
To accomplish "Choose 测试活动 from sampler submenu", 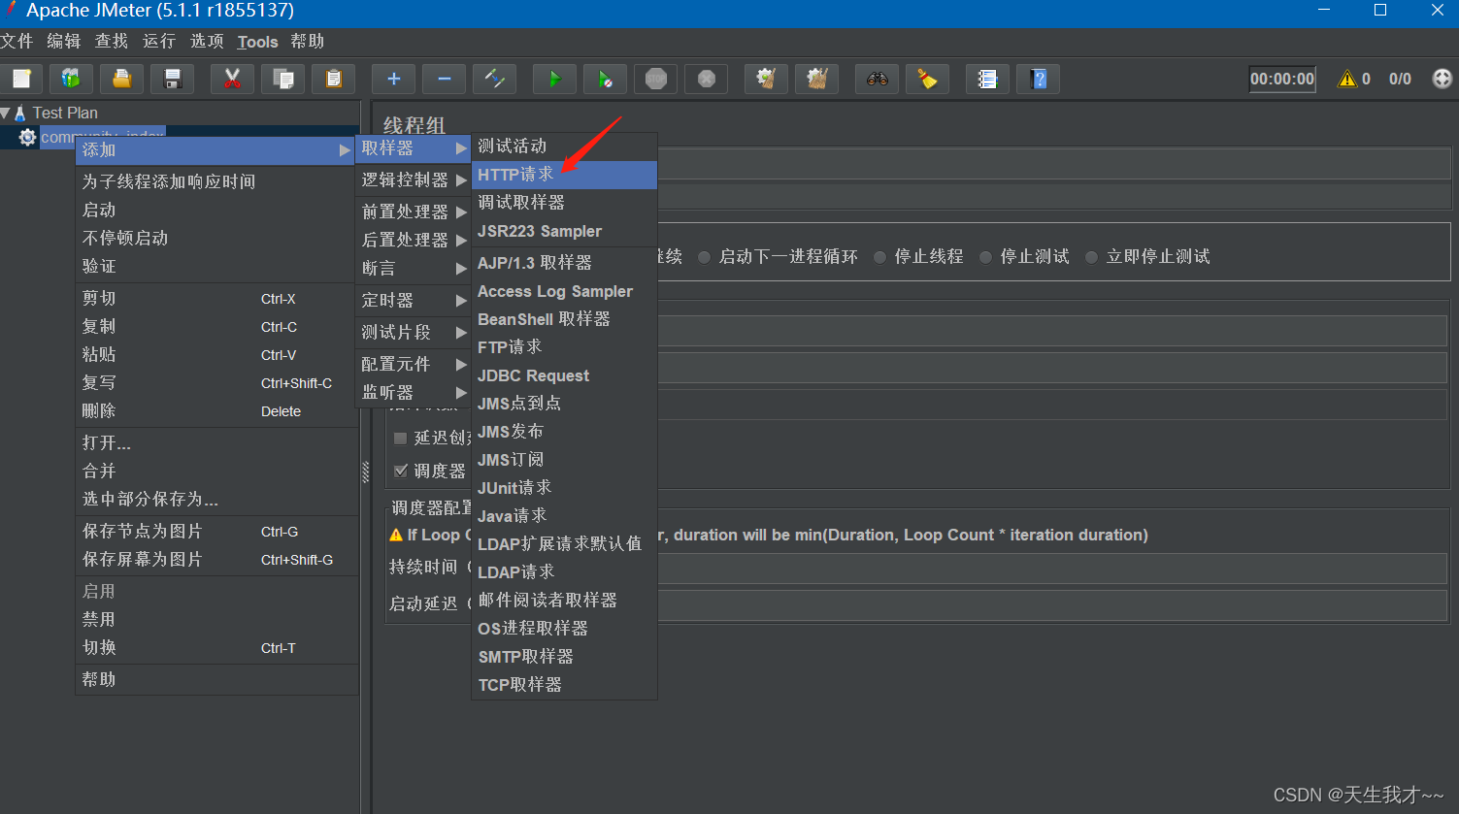I will 565,147.
